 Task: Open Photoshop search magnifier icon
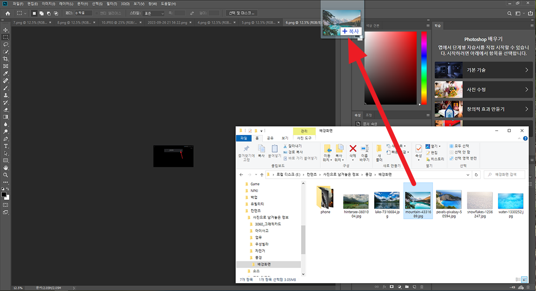(509, 14)
